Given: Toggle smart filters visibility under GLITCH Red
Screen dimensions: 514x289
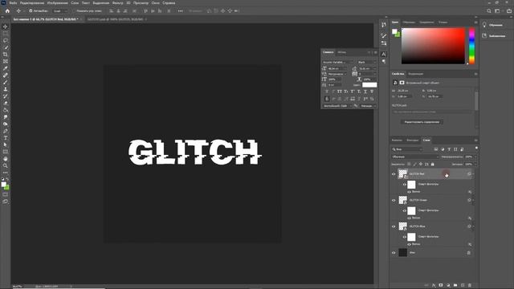Looking at the screenshot, I should tap(404, 184).
